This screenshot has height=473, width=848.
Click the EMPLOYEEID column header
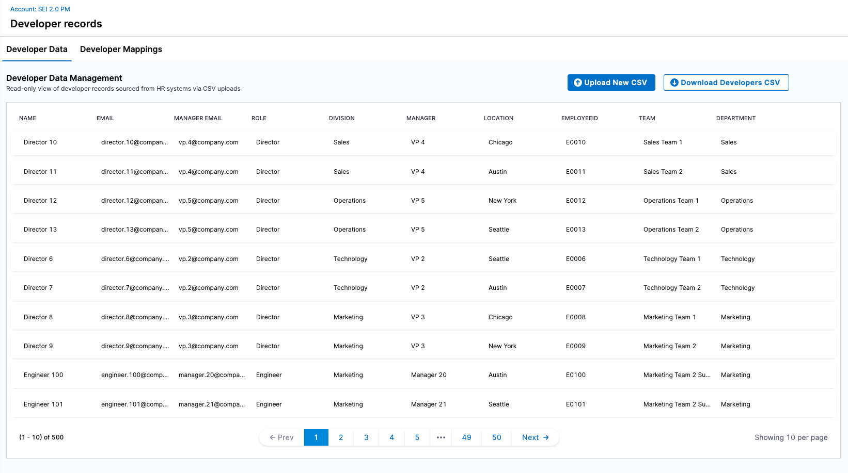pyautogui.click(x=579, y=118)
